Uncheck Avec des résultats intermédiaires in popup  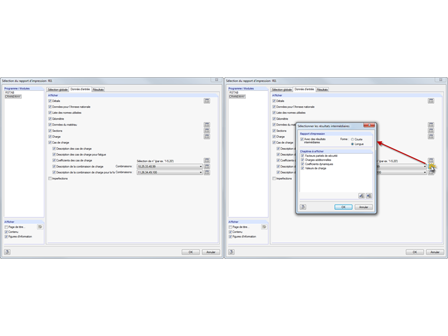click(302, 139)
